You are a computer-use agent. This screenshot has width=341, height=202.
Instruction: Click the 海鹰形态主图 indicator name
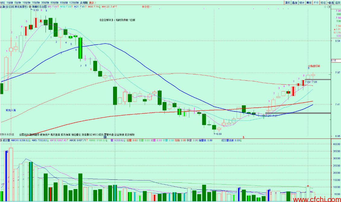(39, 7)
